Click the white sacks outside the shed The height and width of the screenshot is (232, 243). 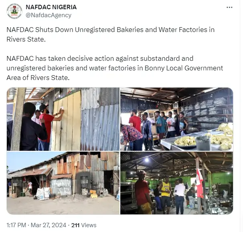click(43, 193)
